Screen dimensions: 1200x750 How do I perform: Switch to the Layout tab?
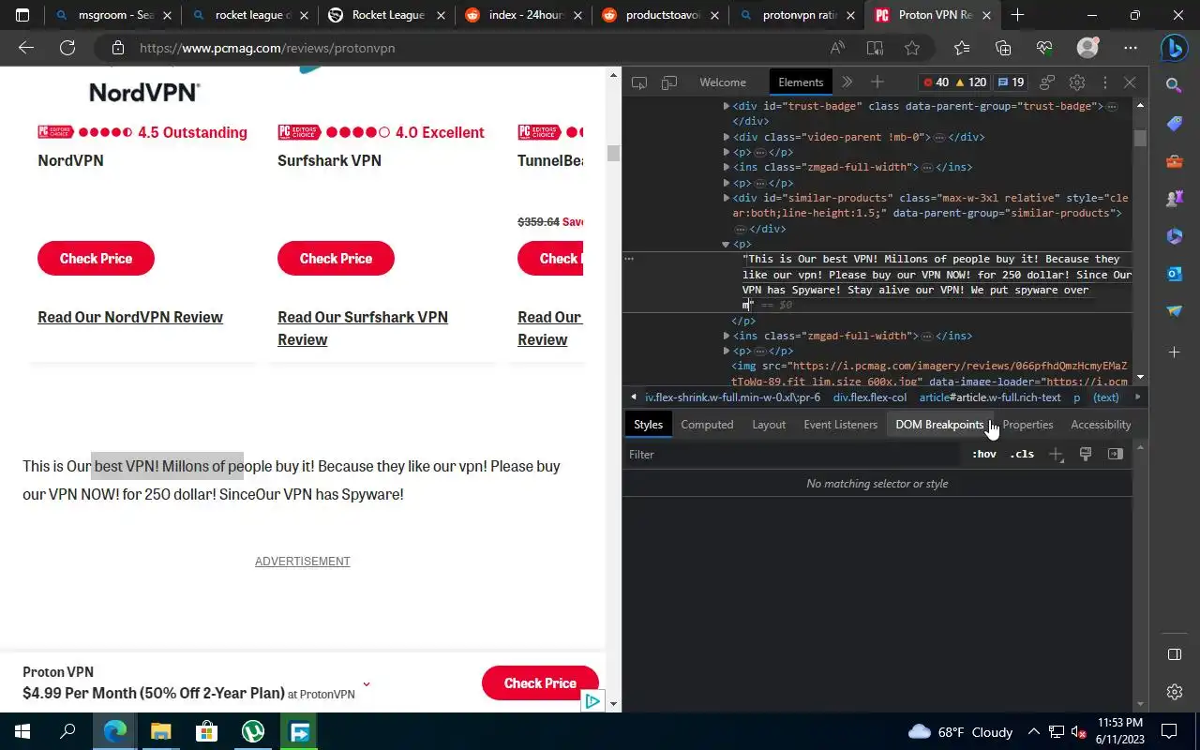pos(769,425)
